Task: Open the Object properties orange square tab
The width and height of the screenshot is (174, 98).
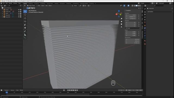Action: [145, 25]
